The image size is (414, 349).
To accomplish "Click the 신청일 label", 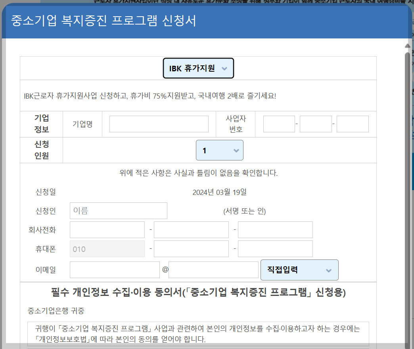I will [46, 192].
